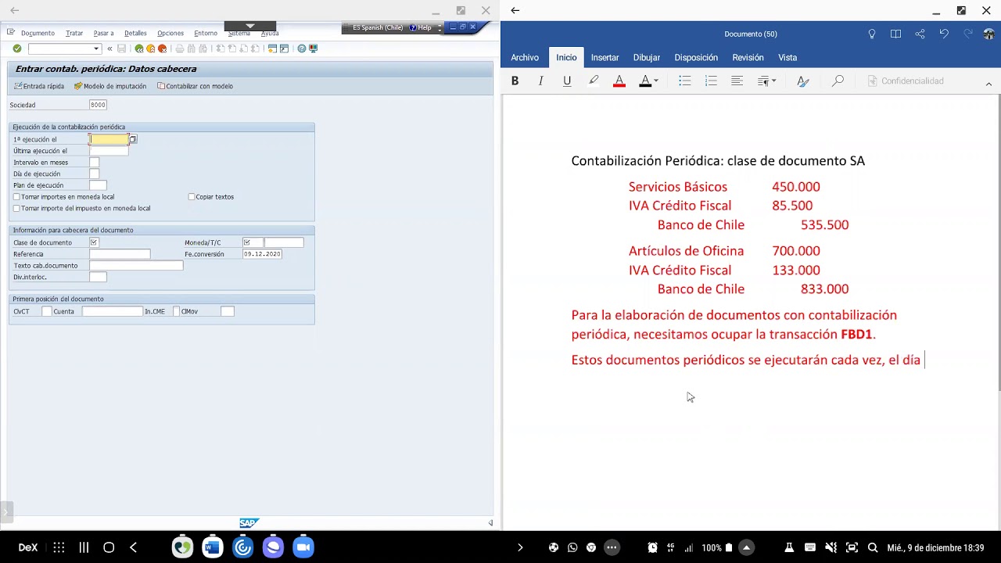Collapse the Word ribbon with the chevron

pyautogui.click(x=988, y=84)
